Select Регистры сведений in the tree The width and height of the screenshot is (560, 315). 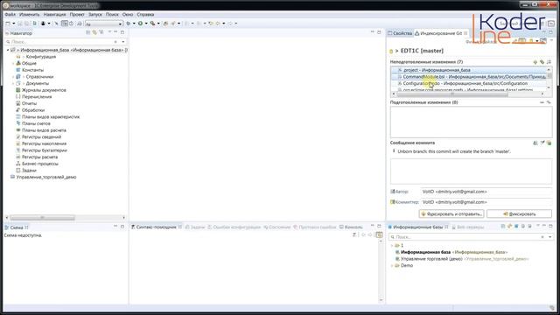pyautogui.click(x=41, y=137)
